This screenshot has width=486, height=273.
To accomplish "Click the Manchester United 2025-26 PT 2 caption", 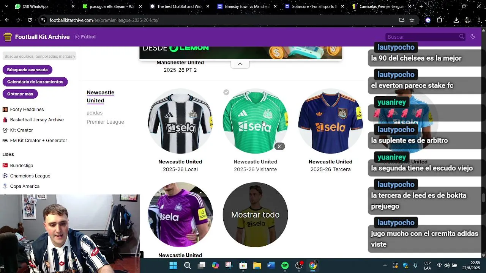I will pyautogui.click(x=180, y=66).
